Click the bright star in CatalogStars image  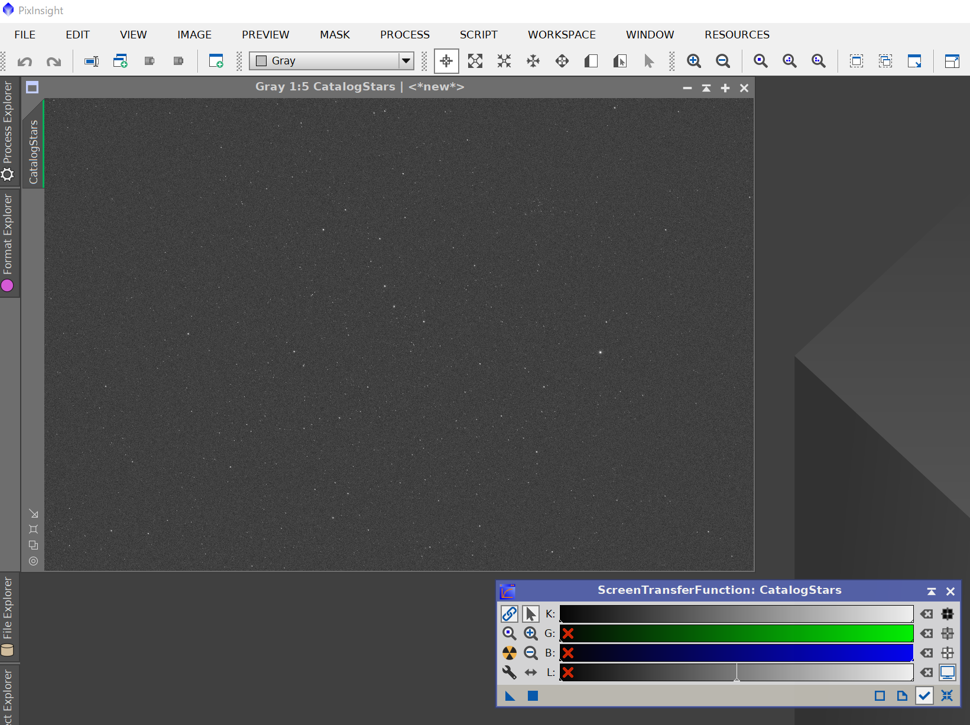tap(601, 352)
